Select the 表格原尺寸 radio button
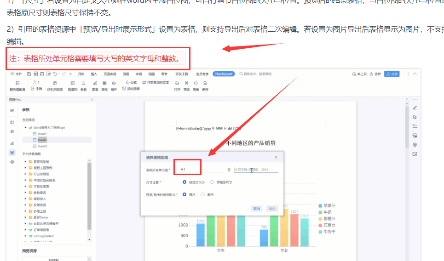 [x=212, y=182]
